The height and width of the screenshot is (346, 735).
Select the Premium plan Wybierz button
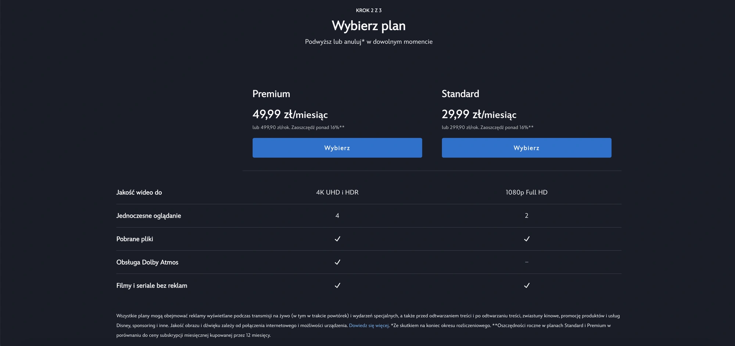coord(337,148)
